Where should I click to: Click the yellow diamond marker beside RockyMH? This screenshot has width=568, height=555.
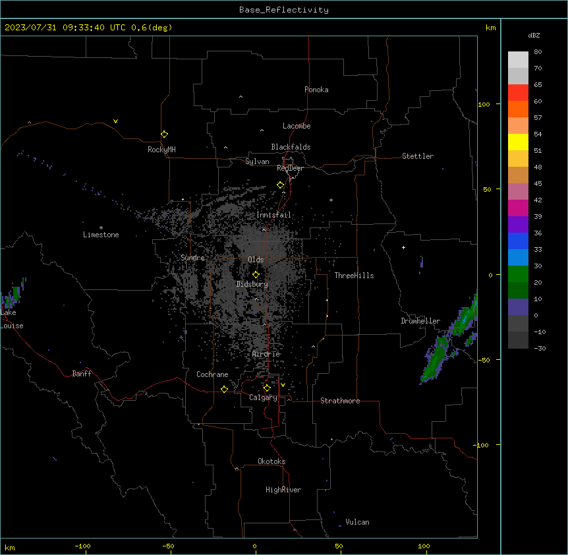coord(165,134)
